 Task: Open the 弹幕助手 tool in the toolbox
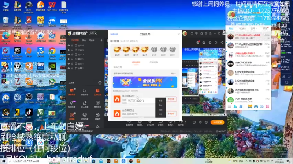pyautogui.click(x=72, y=92)
